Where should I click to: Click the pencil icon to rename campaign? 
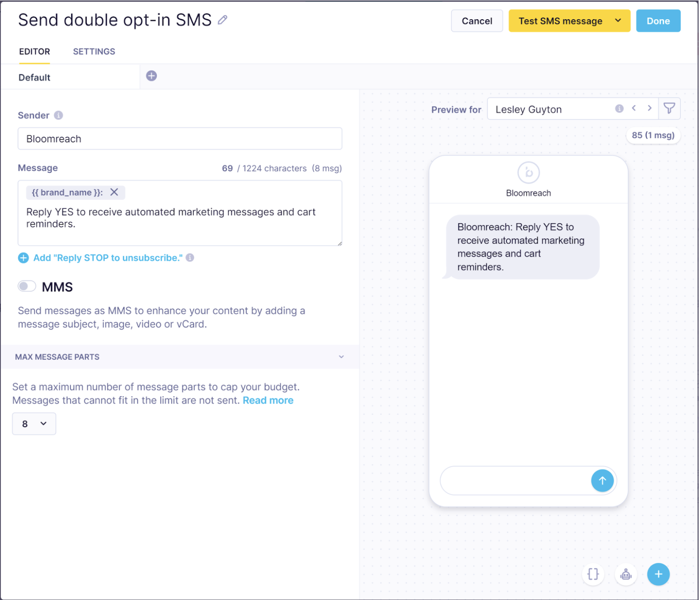223,20
